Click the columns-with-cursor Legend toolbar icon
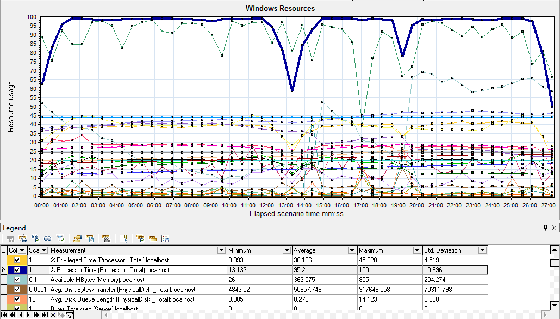The image size is (560, 319). 123,238
